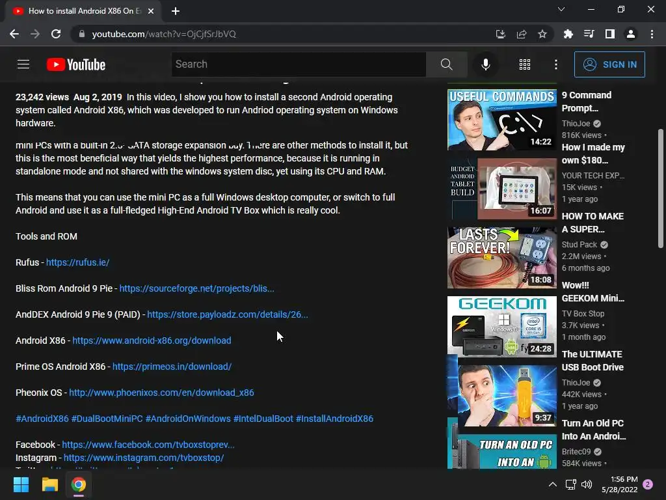The width and height of the screenshot is (666, 500).
Task: Open the tab search chevron dropdown
Action: (561, 9)
